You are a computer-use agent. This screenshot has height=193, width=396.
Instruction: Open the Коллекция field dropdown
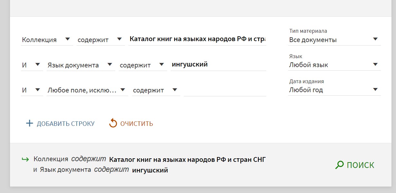click(x=46, y=39)
